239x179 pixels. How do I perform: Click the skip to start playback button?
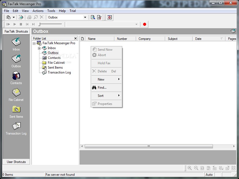tap(27, 24)
